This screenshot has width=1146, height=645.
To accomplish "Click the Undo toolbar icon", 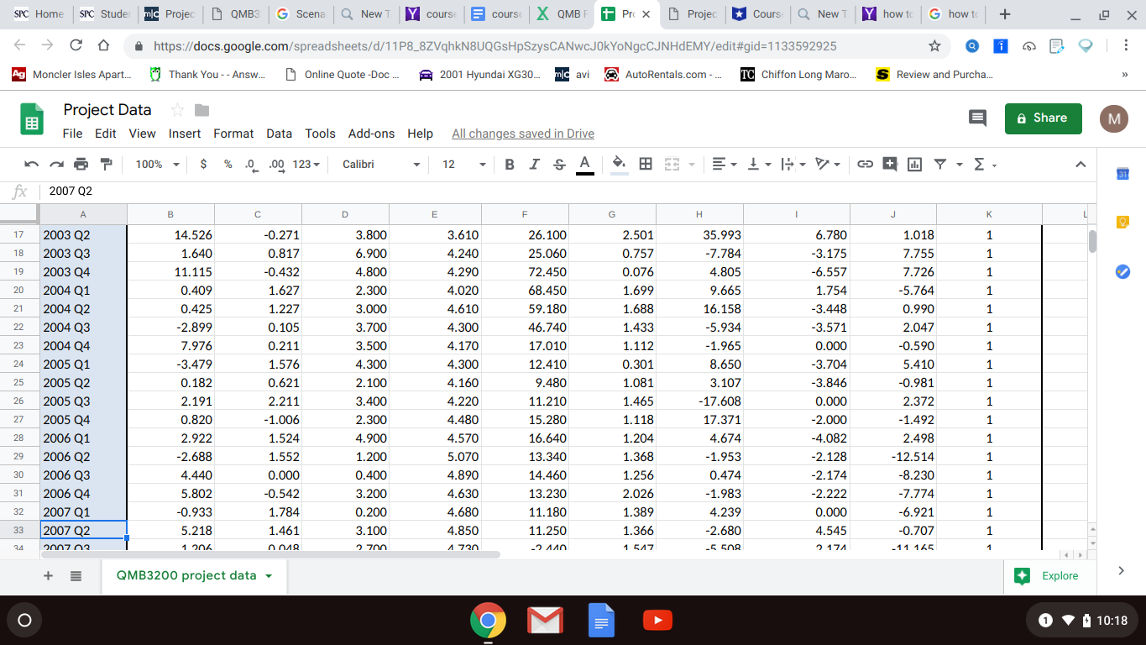I will (x=31, y=165).
